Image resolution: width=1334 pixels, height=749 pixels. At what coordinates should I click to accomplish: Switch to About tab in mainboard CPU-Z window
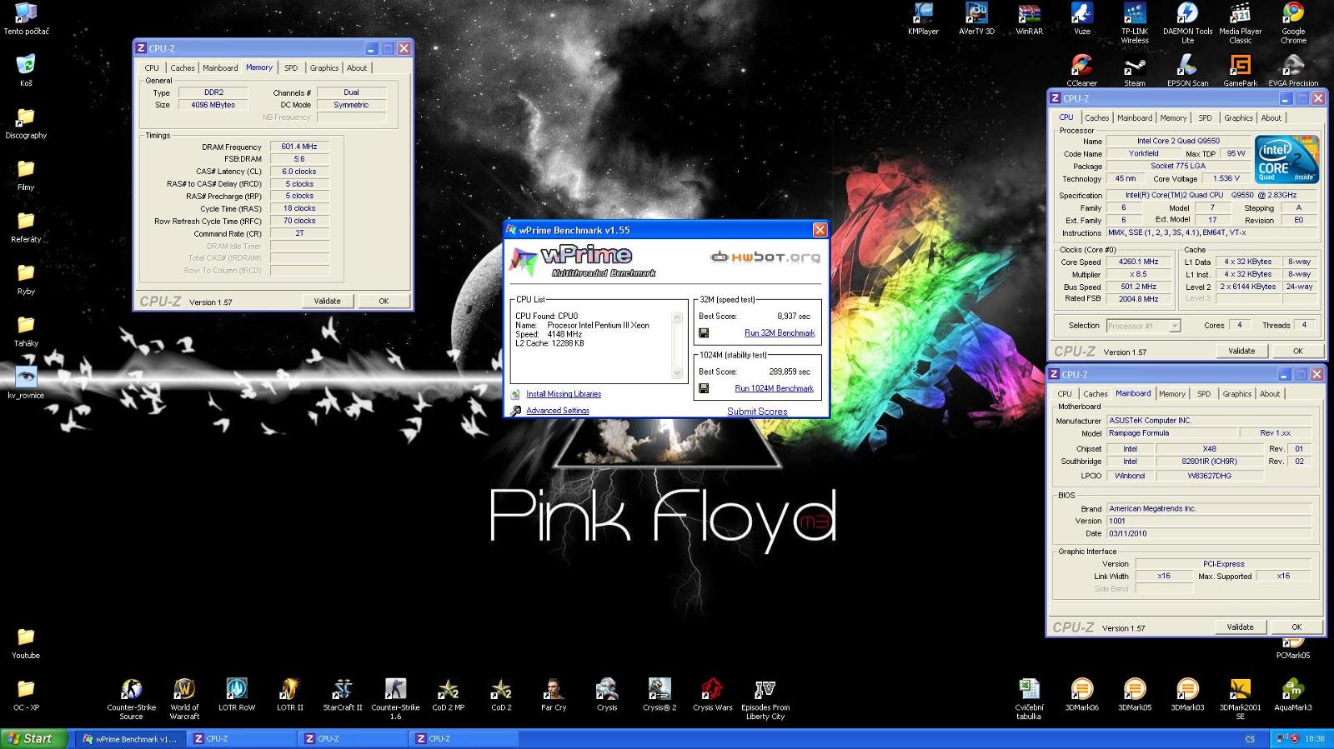(1270, 394)
